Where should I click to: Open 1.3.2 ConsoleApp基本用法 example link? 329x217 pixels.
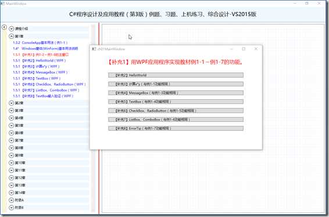click(x=40, y=42)
